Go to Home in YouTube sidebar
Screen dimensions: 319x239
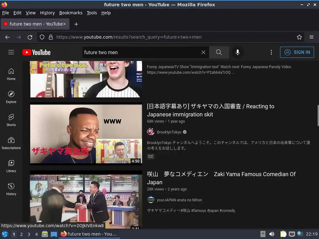pos(11,74)
